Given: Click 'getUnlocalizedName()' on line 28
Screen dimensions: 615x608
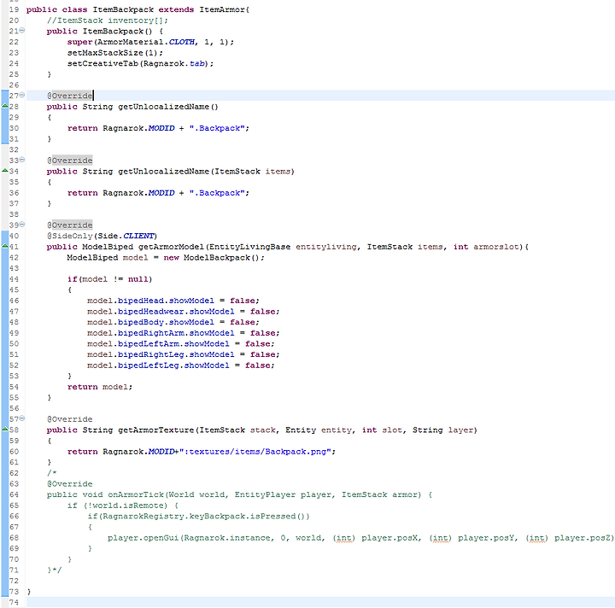Looking at the screenshot, I should click(168, 107).
